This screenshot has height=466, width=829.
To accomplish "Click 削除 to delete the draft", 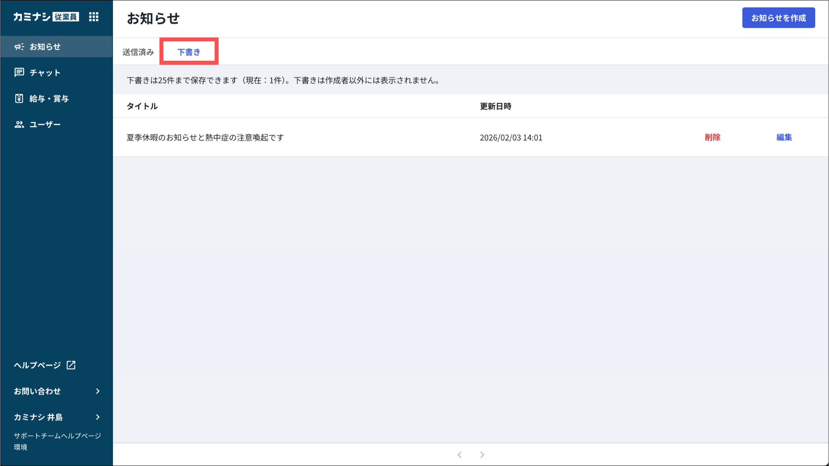I will pyautogui.click(x=712, y=137).
